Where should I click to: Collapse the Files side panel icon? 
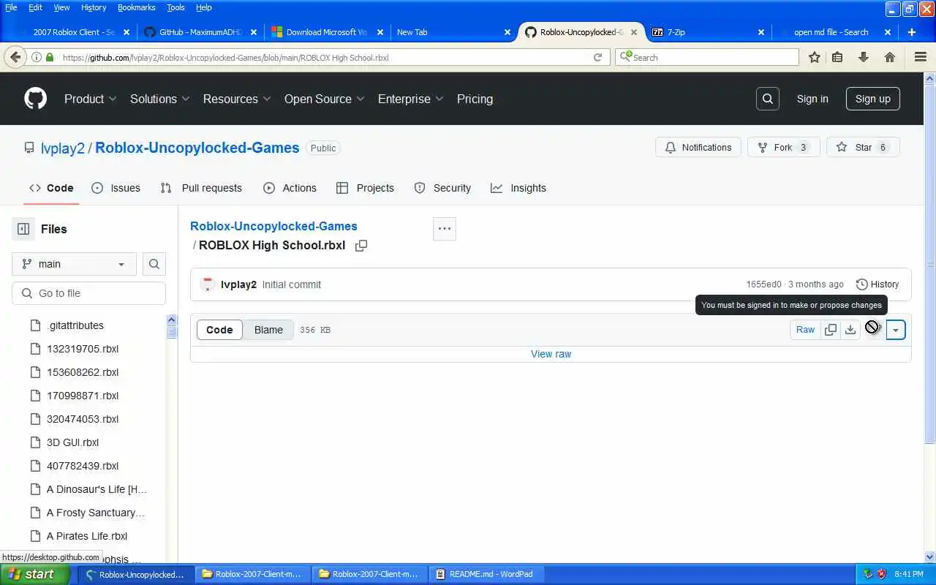(x=23, y=229)
